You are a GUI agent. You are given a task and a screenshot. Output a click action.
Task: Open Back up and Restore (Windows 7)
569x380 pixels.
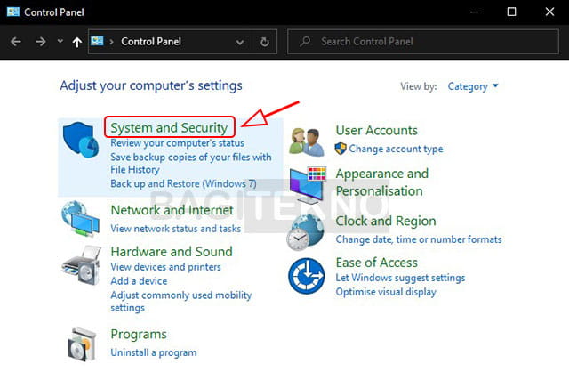point(184,184)
